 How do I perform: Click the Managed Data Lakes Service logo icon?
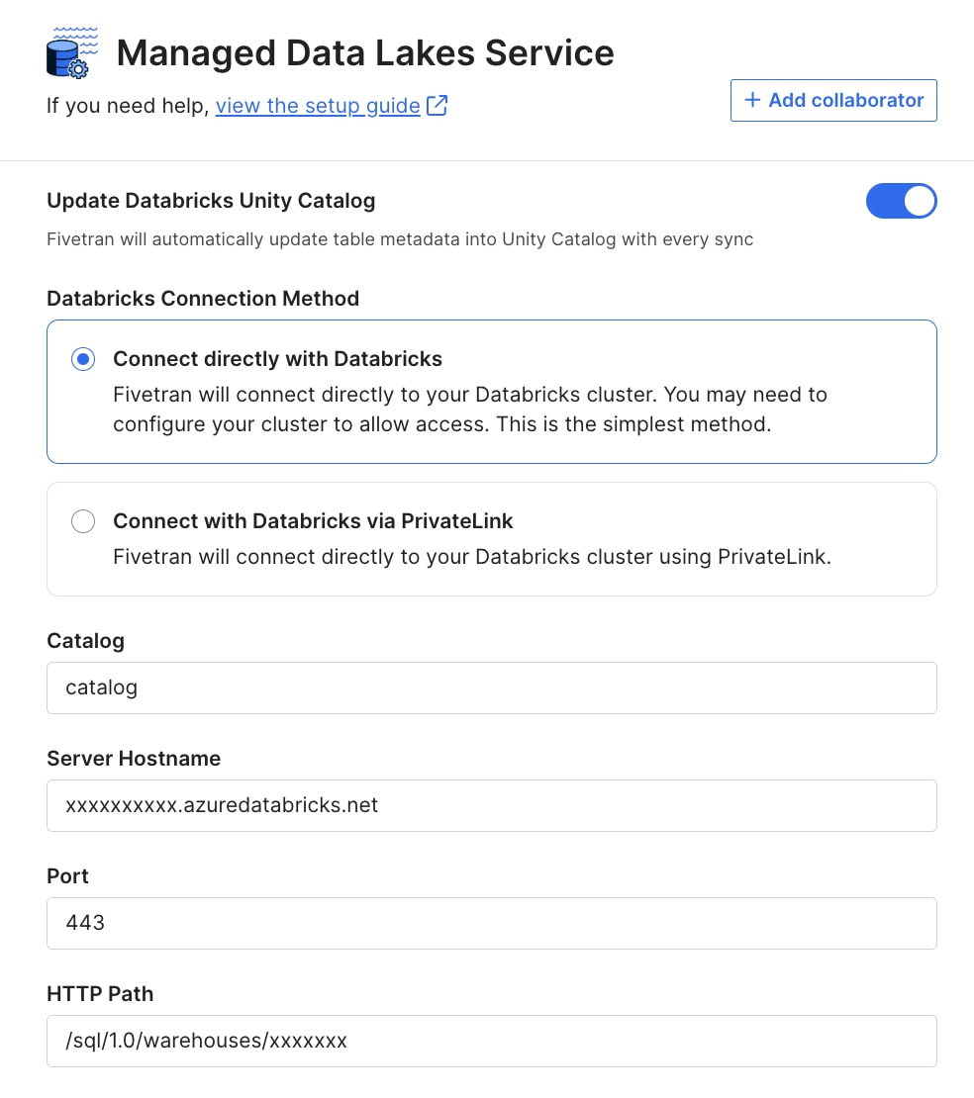[x=72, y=52]
